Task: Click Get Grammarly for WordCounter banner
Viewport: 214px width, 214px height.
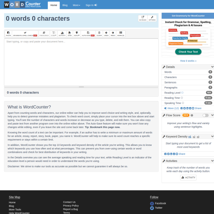Action: point(188,16)
